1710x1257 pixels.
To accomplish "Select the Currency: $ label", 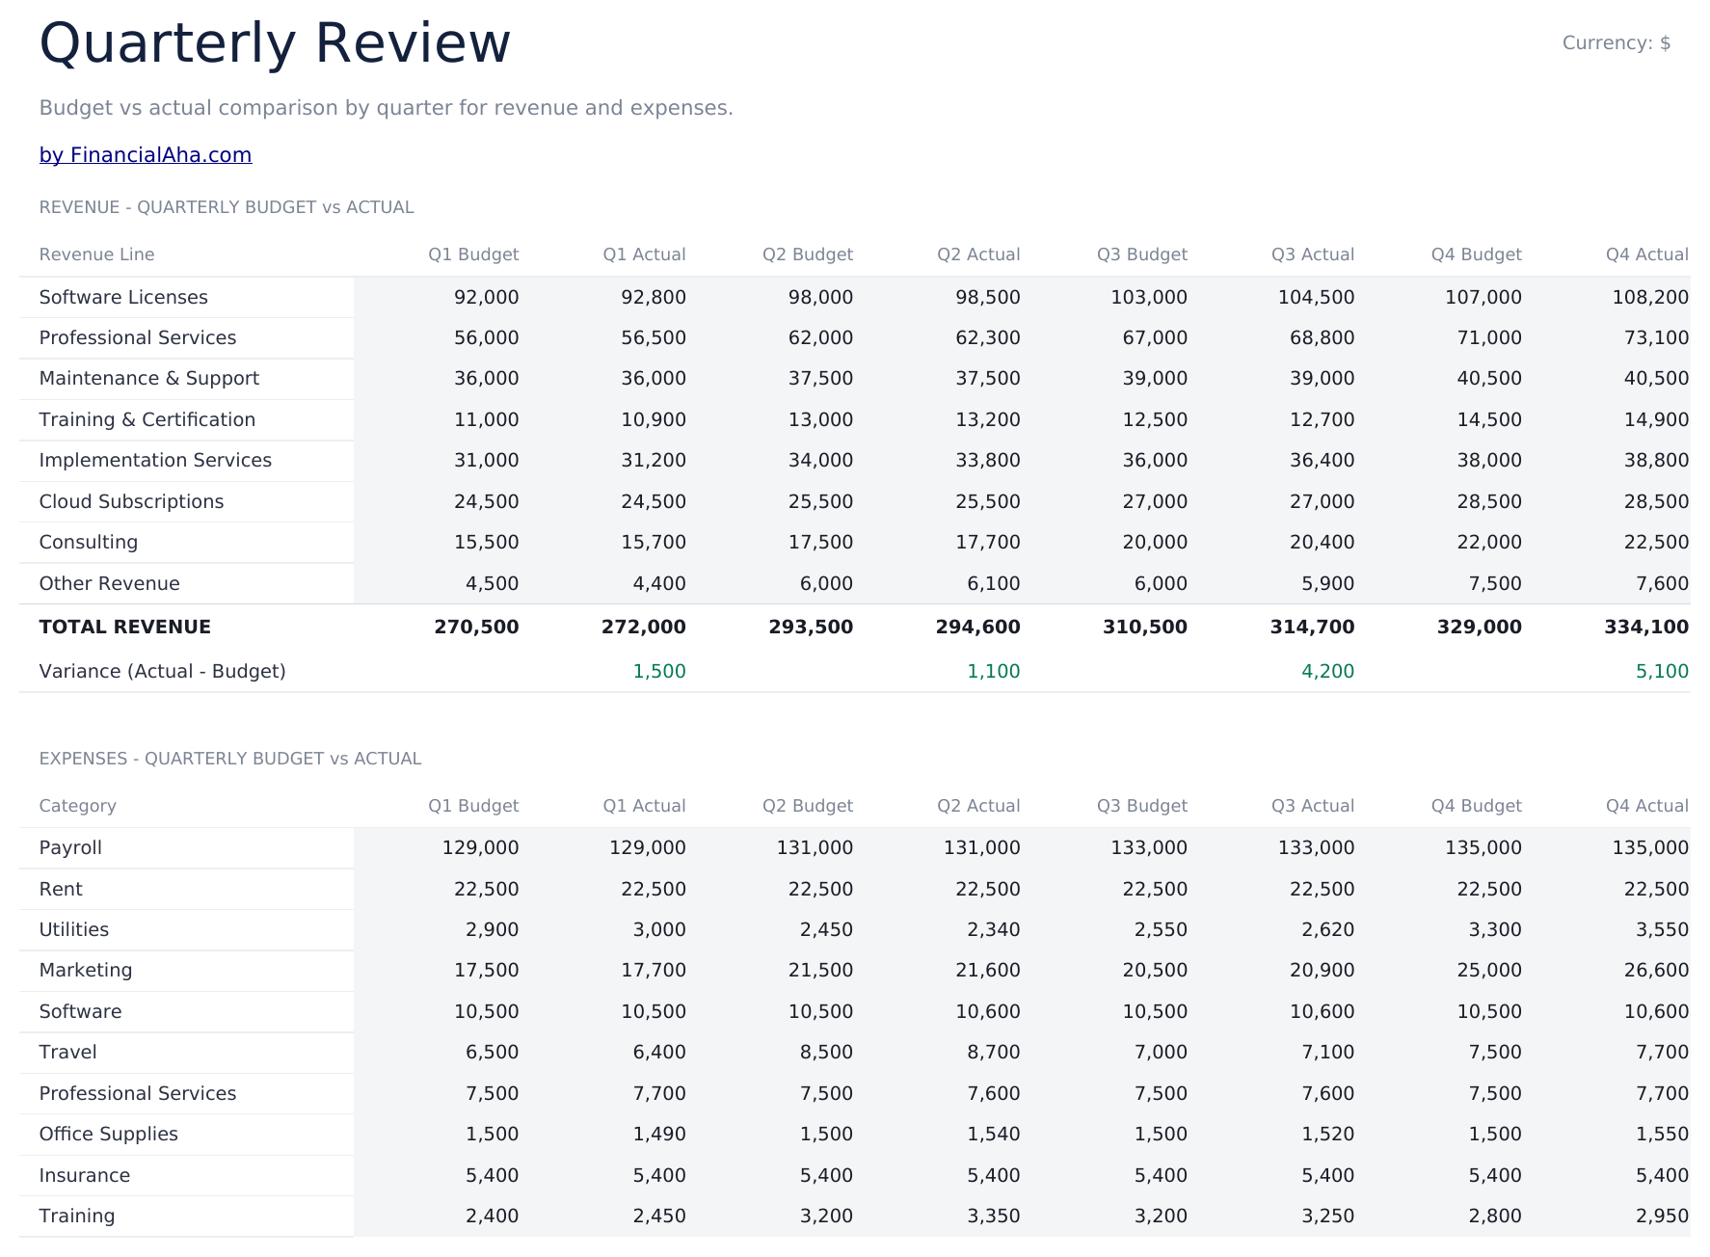I will coord(1616,43).
